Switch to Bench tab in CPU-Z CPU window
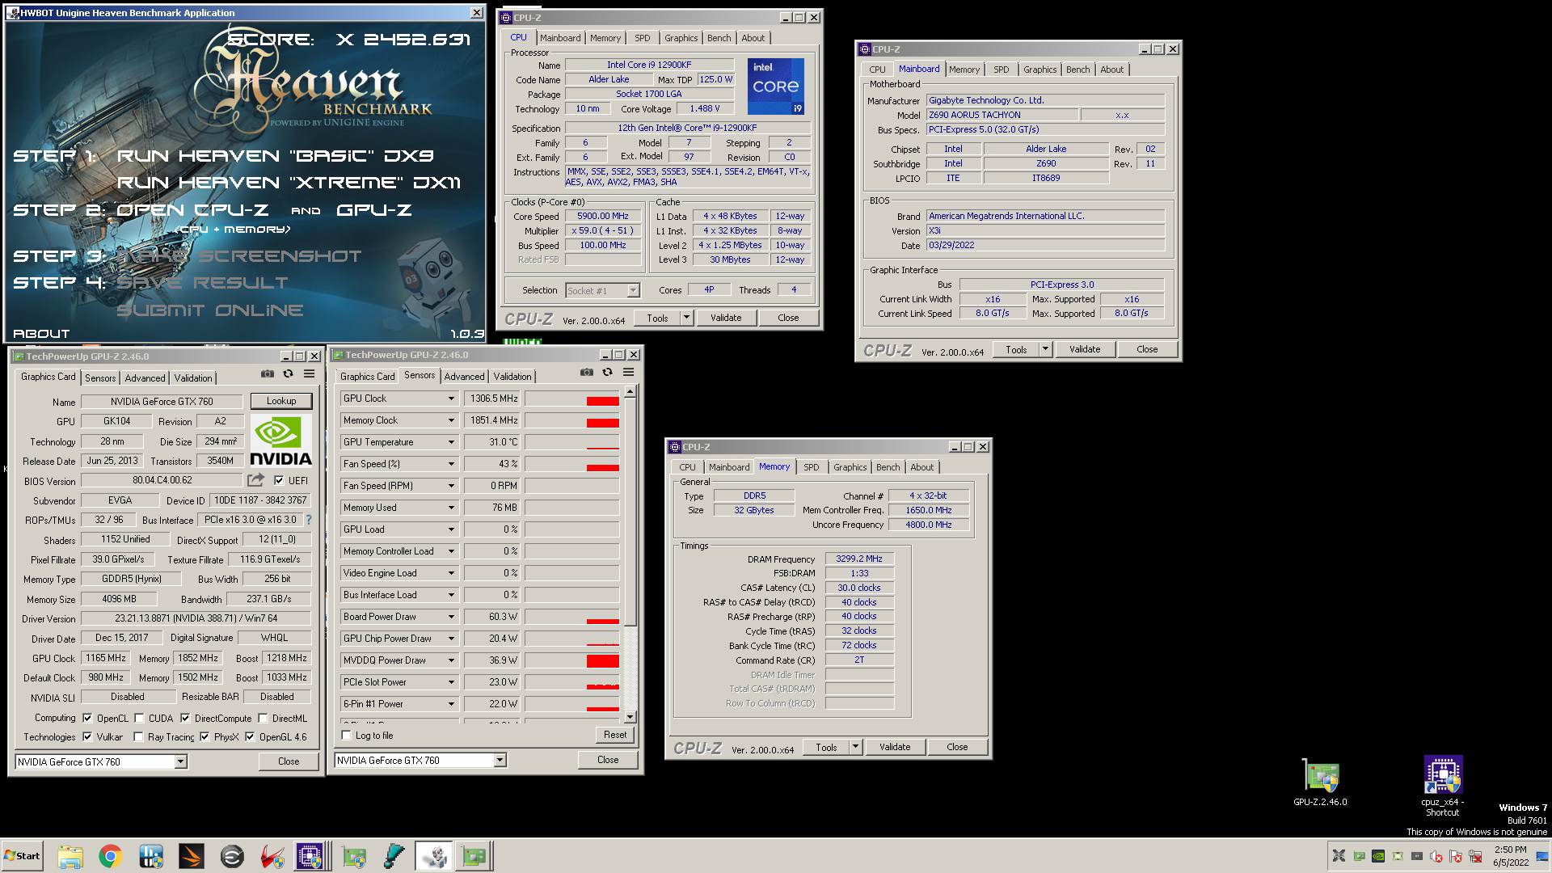The height and width of the screenshot is (873, 1552). 719,38
